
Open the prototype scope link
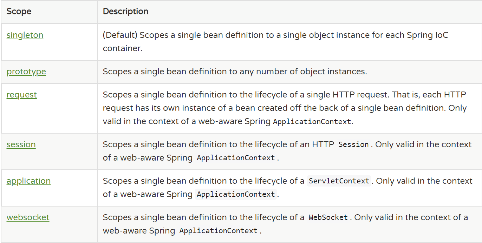click(x=26, y=72)
